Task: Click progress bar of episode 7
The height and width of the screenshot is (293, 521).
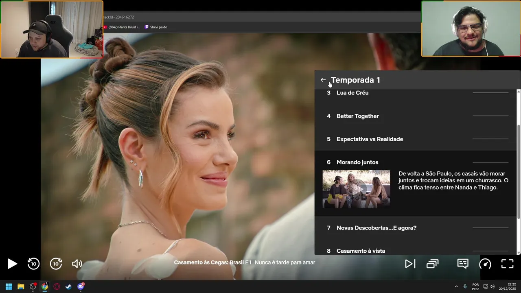Action: tap(490, 228)
